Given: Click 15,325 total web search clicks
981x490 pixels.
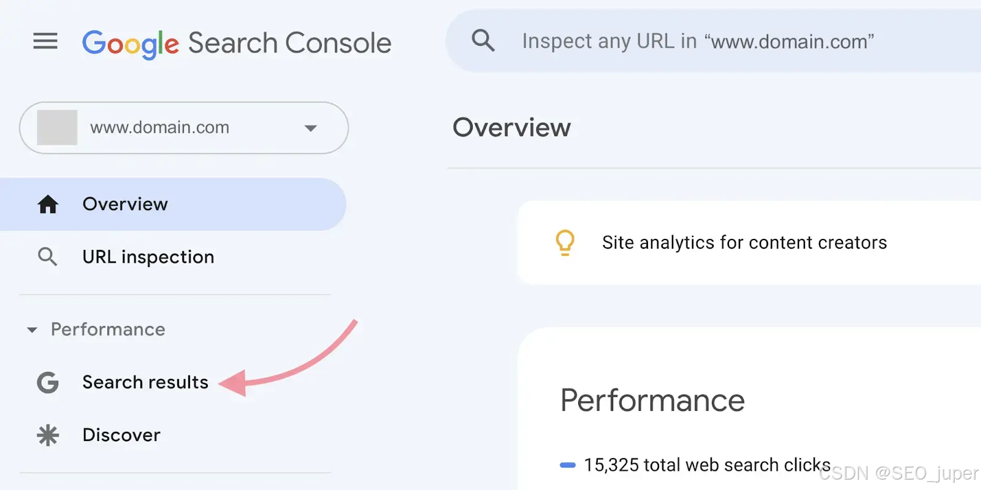Looking at the screenshot, I should tap(707, 465).
